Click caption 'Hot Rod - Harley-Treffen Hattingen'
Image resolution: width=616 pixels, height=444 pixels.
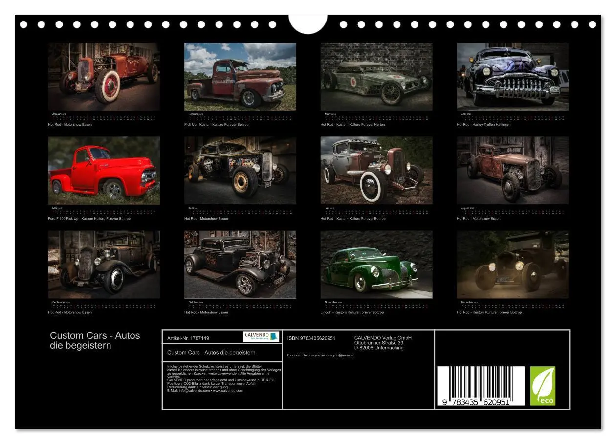coord(484,125)
